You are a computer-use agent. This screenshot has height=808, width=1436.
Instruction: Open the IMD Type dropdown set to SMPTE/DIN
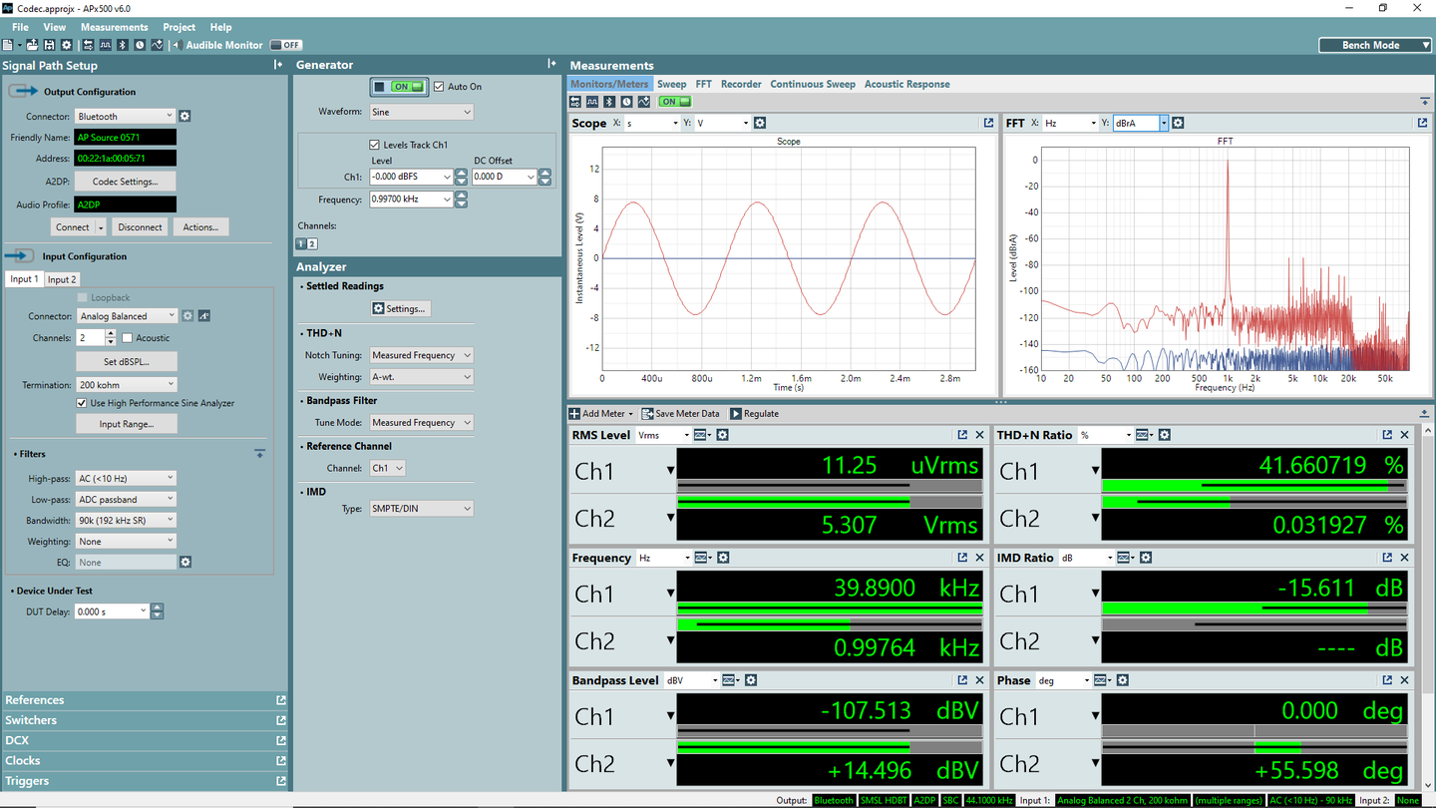pyautogui.click(x=421, y=509)
